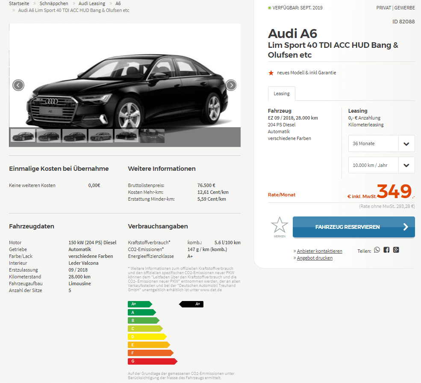This screenshot has width=421, height=383.
Task: Share the offer on Google Plus
Action: (x=396, y=250)
